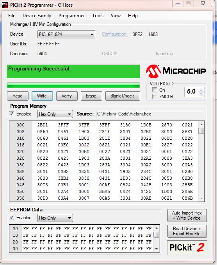Image resolution: width=217 pixels, height=265 pixels.
Task: Click the Microchip logo
Action: pos(176,71)
